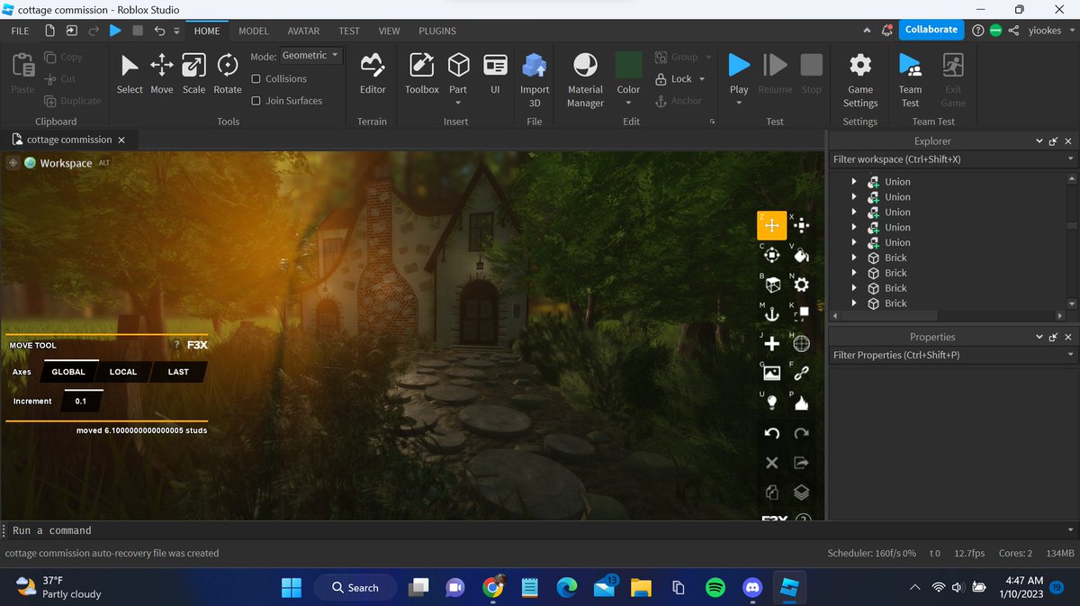Set F3X axes to GLOBAL

pyautogui.click(x=68, y=372)
